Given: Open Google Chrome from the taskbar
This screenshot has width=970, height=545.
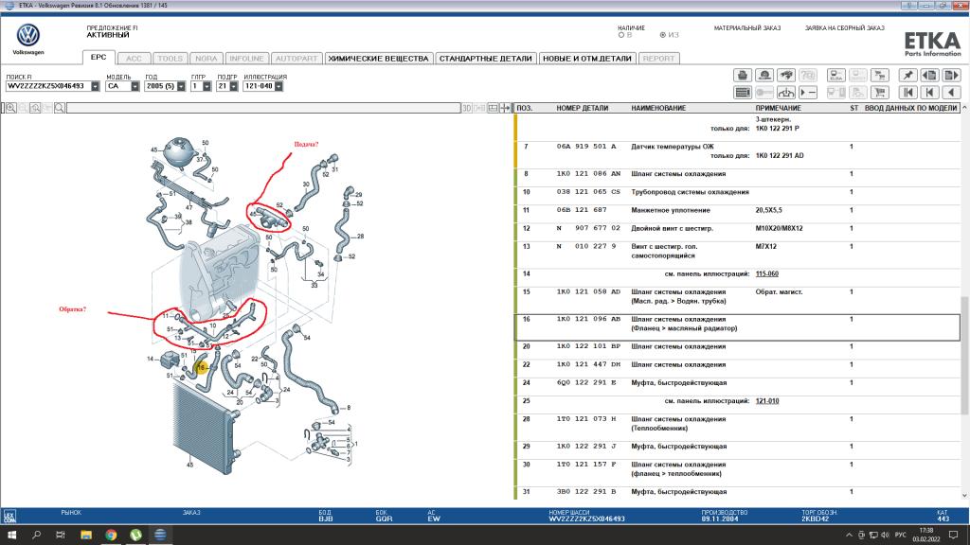Looking at the screenshot, I should coord(111,535).
